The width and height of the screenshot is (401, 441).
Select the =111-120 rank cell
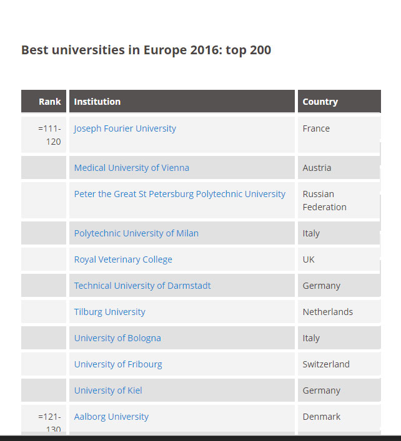click(44, 135)
